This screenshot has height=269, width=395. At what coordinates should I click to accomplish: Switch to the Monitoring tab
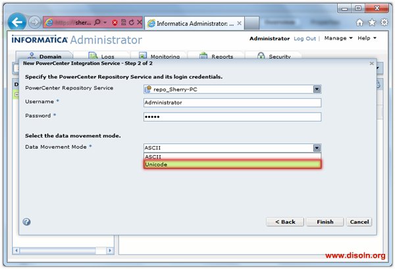point(159,56)
